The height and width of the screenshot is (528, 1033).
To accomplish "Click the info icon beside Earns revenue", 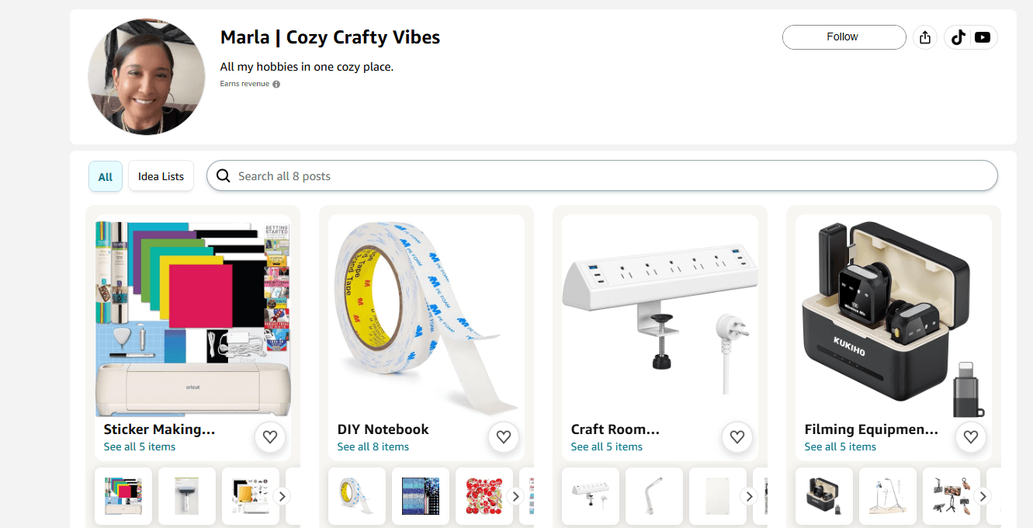I will coord(277,83).
